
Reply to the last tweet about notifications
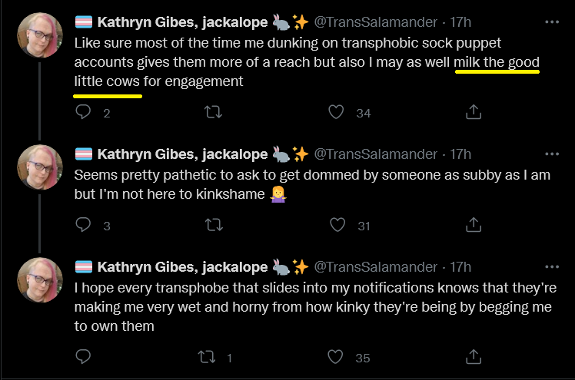[83, 356]
